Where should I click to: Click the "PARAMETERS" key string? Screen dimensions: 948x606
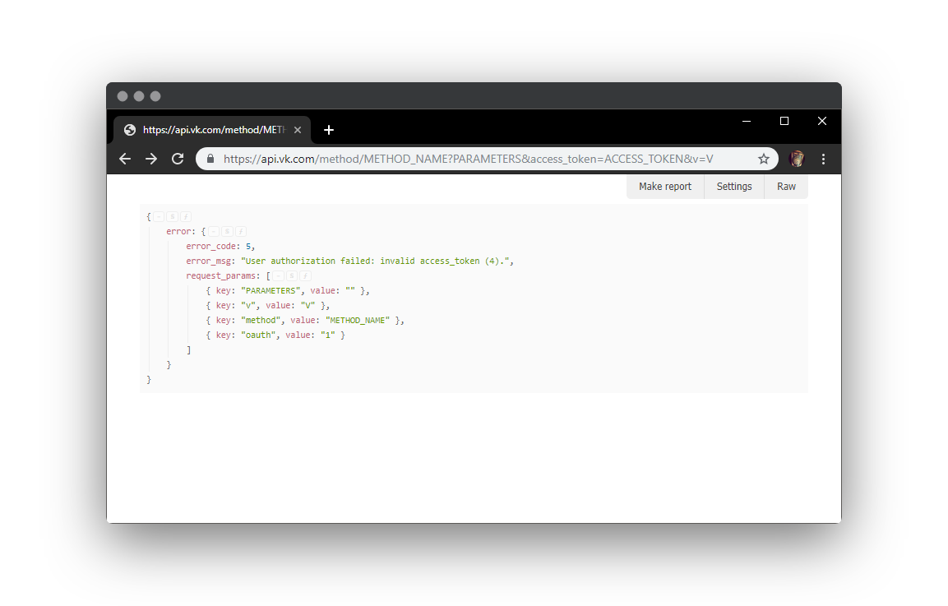click(271, 290)
